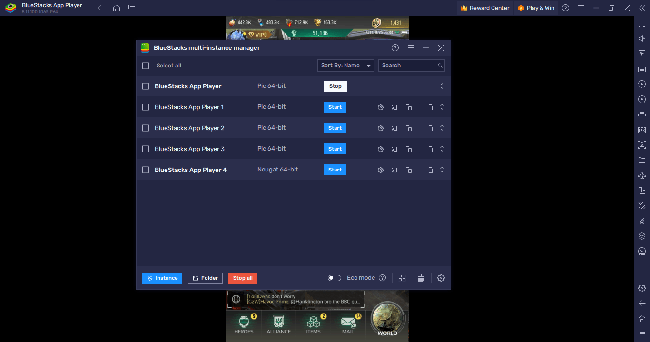Check the BlueStacks App Player row checkbox

pyautogui.click(x=146, y=86)
